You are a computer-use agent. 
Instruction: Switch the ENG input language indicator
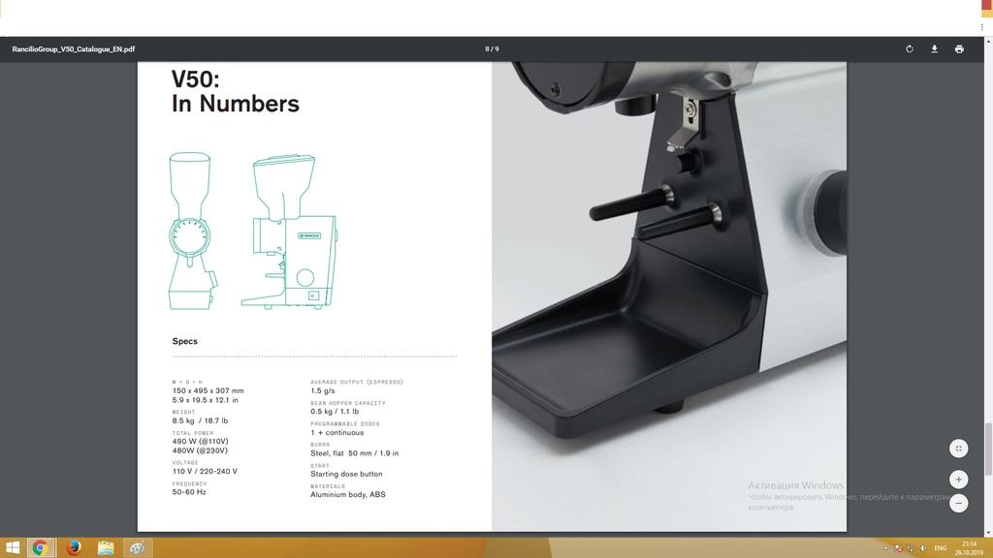tap(941, 548)
